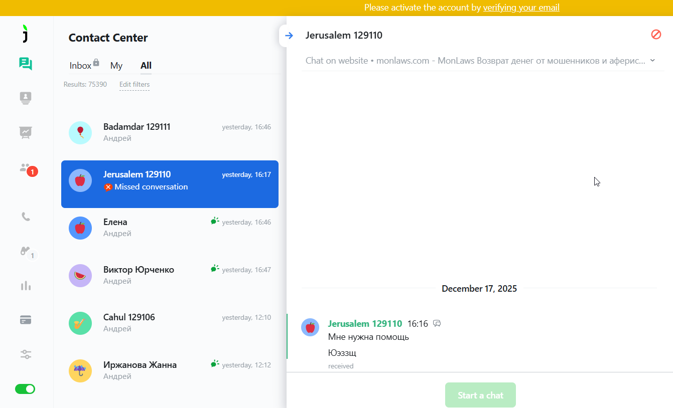Click the message text Юэззщ
The image size is (673, 408).
(x=342, y=353)
